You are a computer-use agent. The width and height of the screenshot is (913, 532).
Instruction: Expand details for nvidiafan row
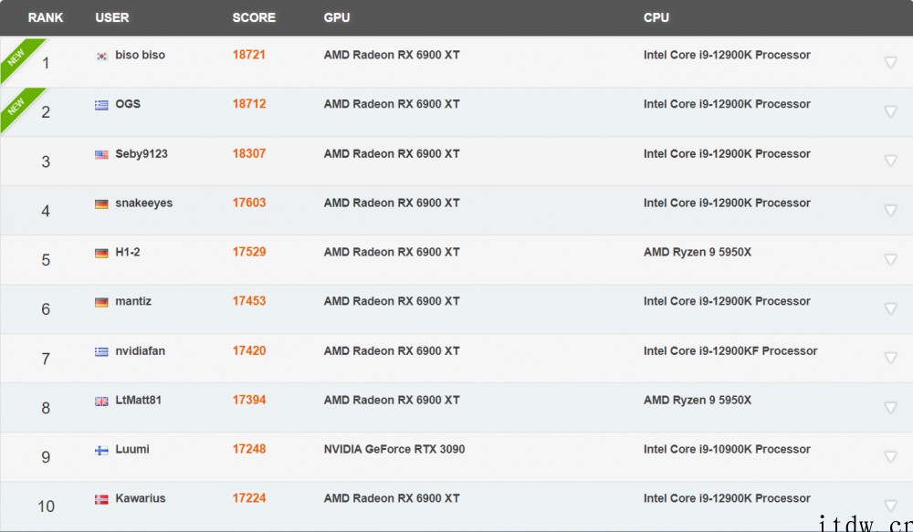(x=890, y=358)
